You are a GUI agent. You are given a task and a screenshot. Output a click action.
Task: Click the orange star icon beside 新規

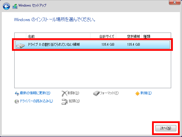(x=137, y=93)
